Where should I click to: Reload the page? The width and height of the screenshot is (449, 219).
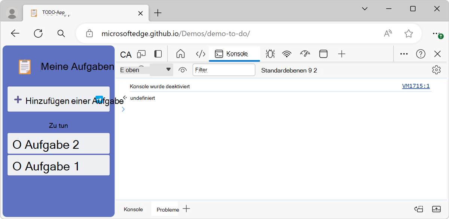[38, 34]
